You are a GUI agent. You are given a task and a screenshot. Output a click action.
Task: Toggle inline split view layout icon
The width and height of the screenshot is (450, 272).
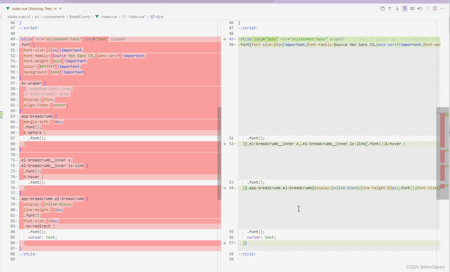(x=435, y=9)
